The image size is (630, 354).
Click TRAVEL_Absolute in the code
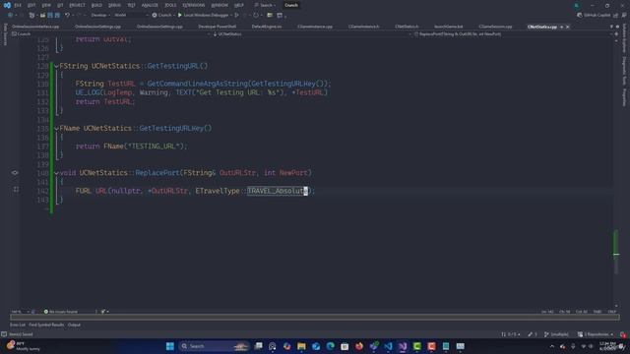tap(278, 191)
